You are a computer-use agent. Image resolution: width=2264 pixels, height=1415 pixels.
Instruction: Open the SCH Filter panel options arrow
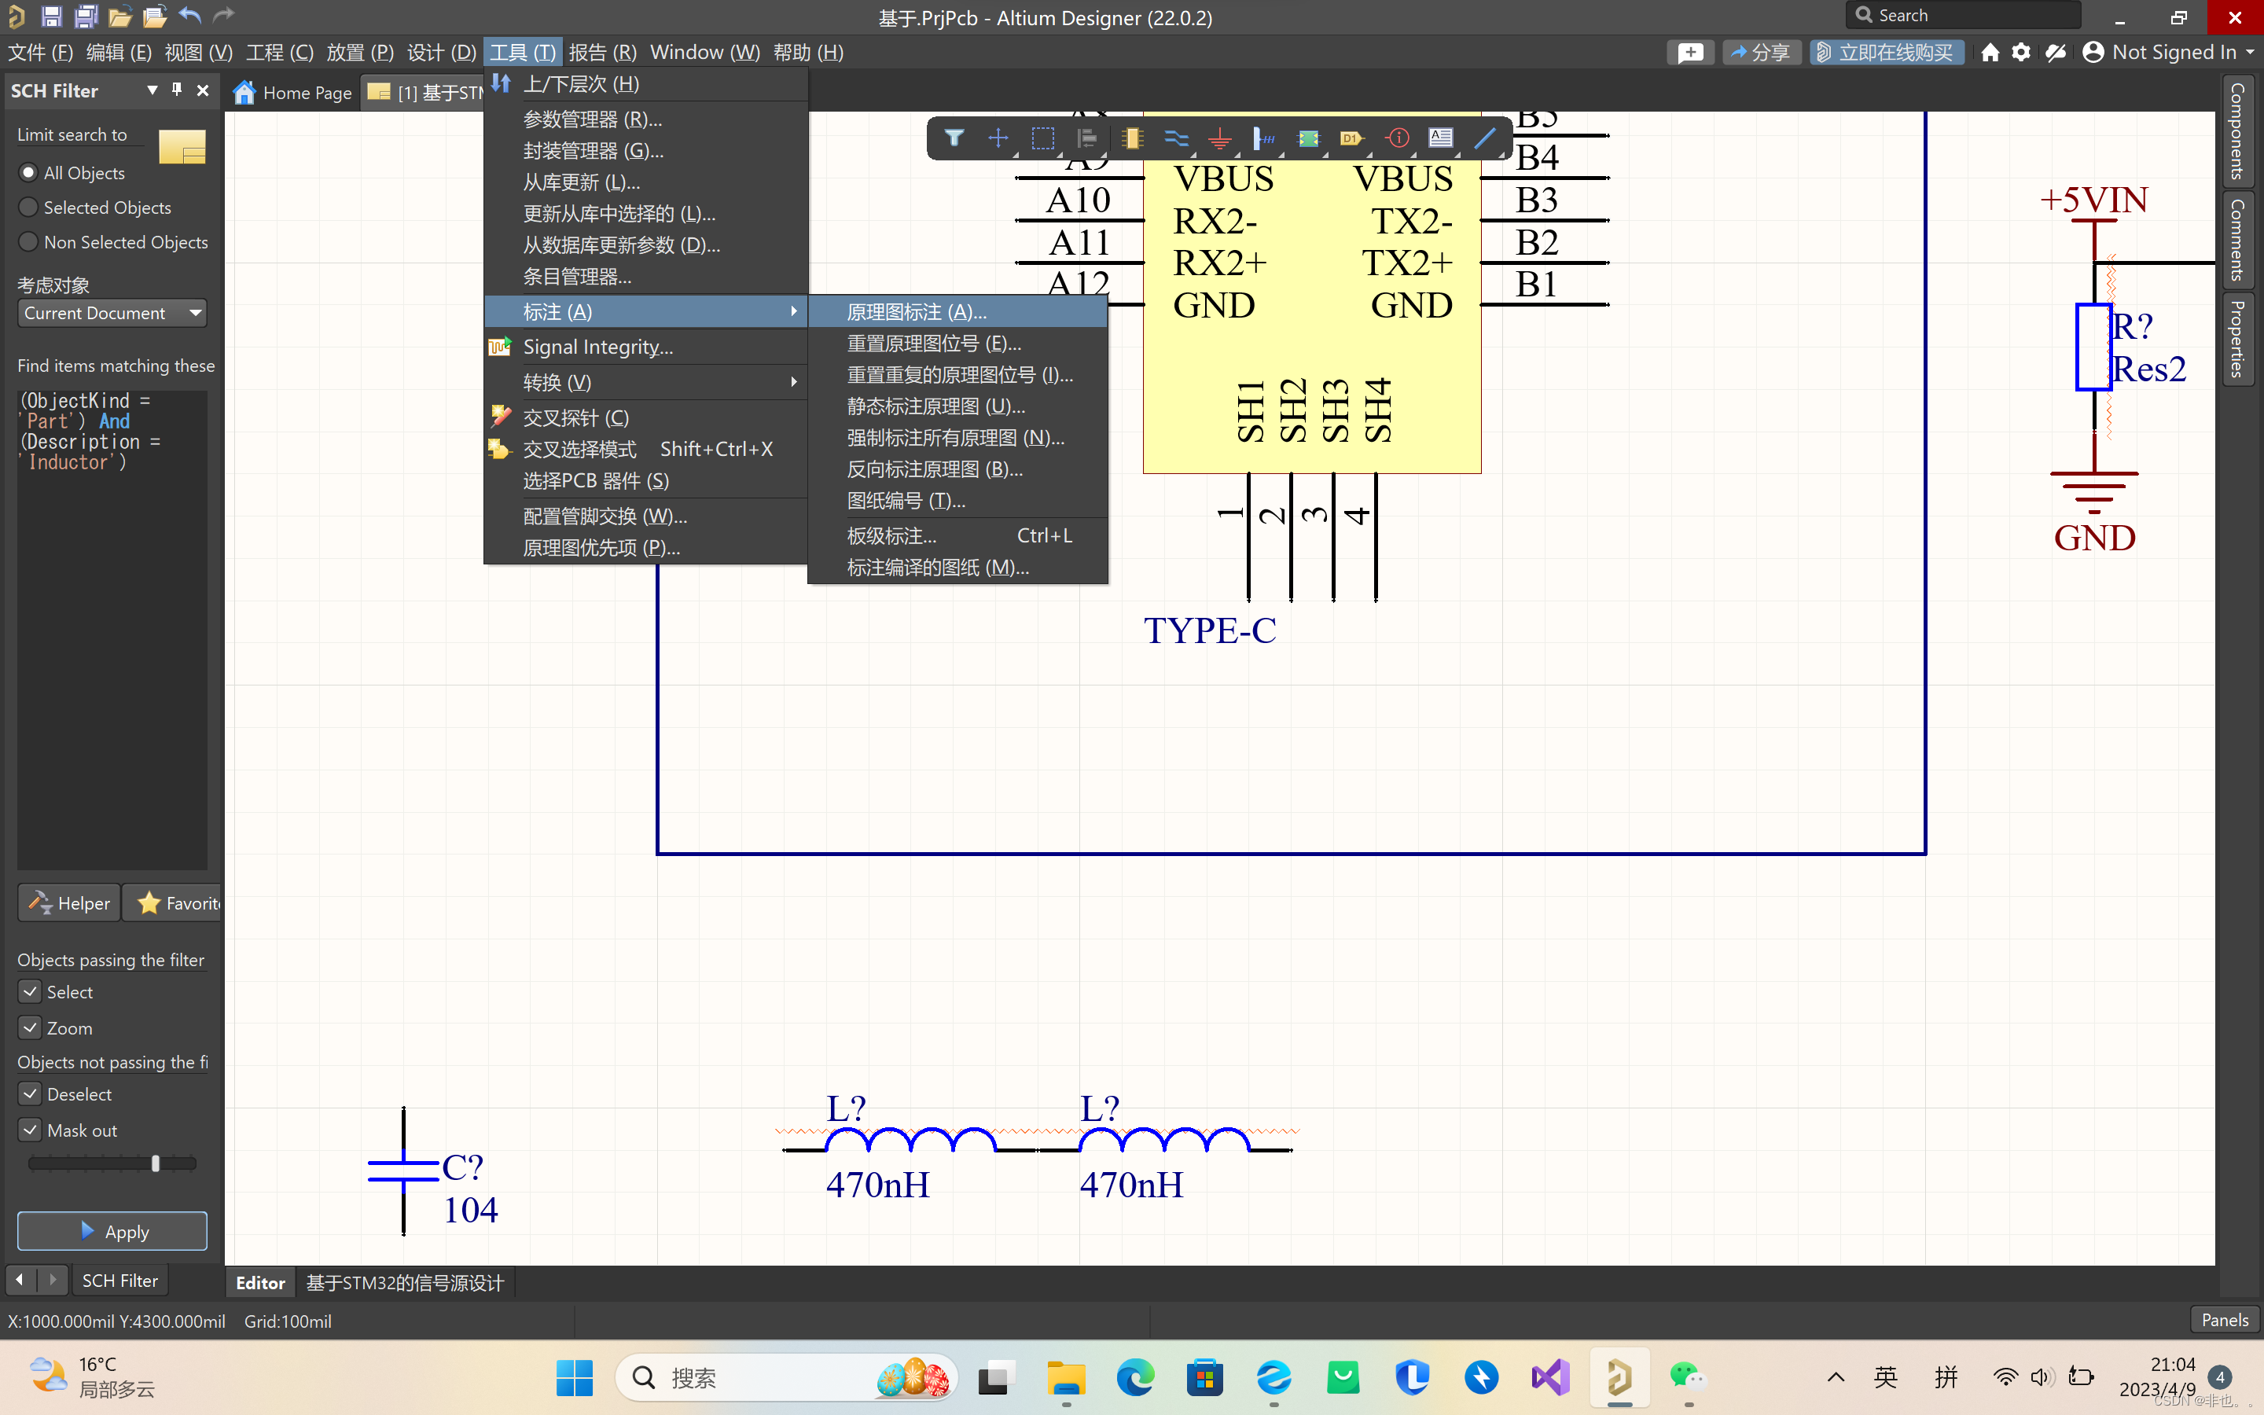pyautogui.click(x=153, y=90)
